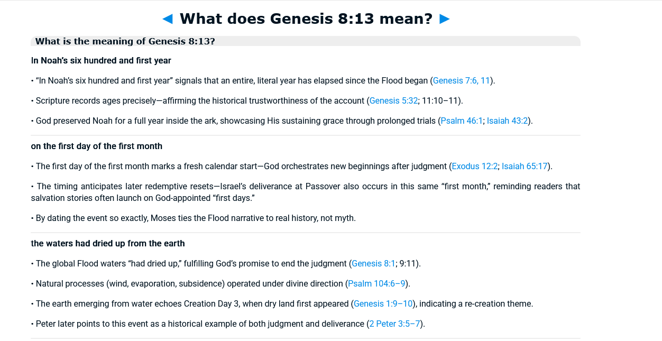Open the Genesis 5:32 link

coord(393,101)
